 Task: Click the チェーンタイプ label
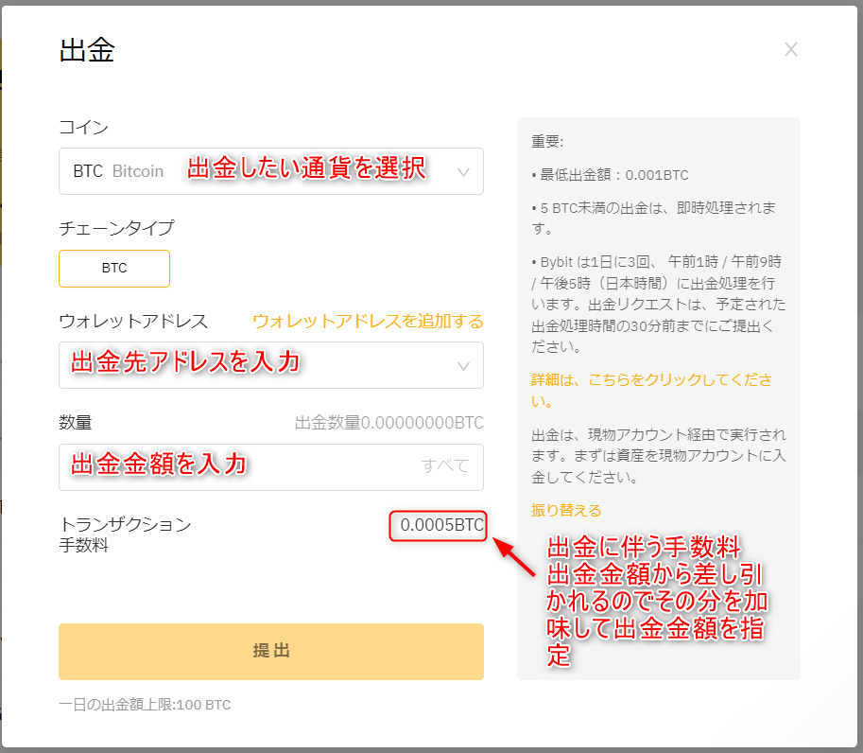pos(116,228)
